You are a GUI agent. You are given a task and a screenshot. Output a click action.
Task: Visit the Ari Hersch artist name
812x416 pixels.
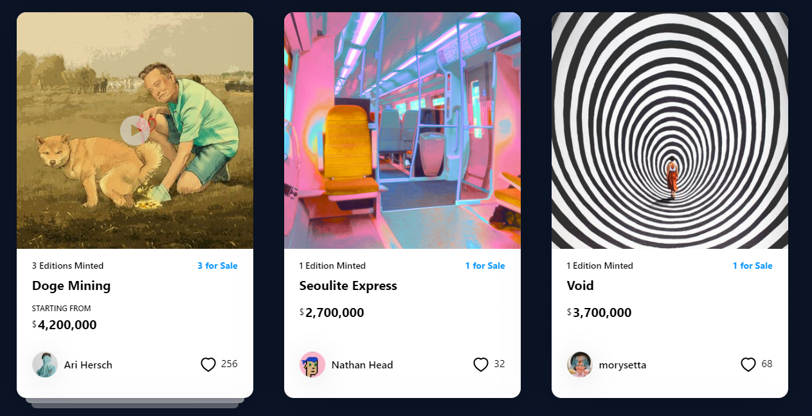coord(88,365)
